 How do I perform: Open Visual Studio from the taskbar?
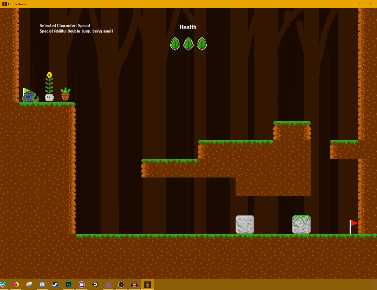tap(108, 285)
